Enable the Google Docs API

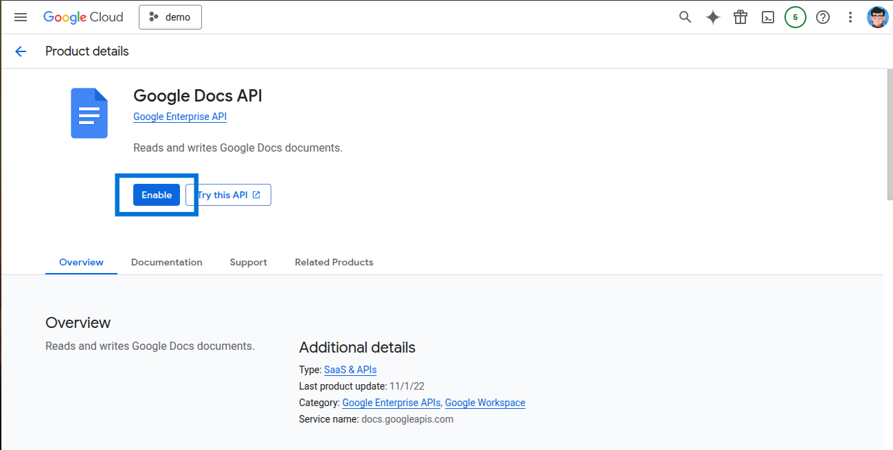point(157,195)
